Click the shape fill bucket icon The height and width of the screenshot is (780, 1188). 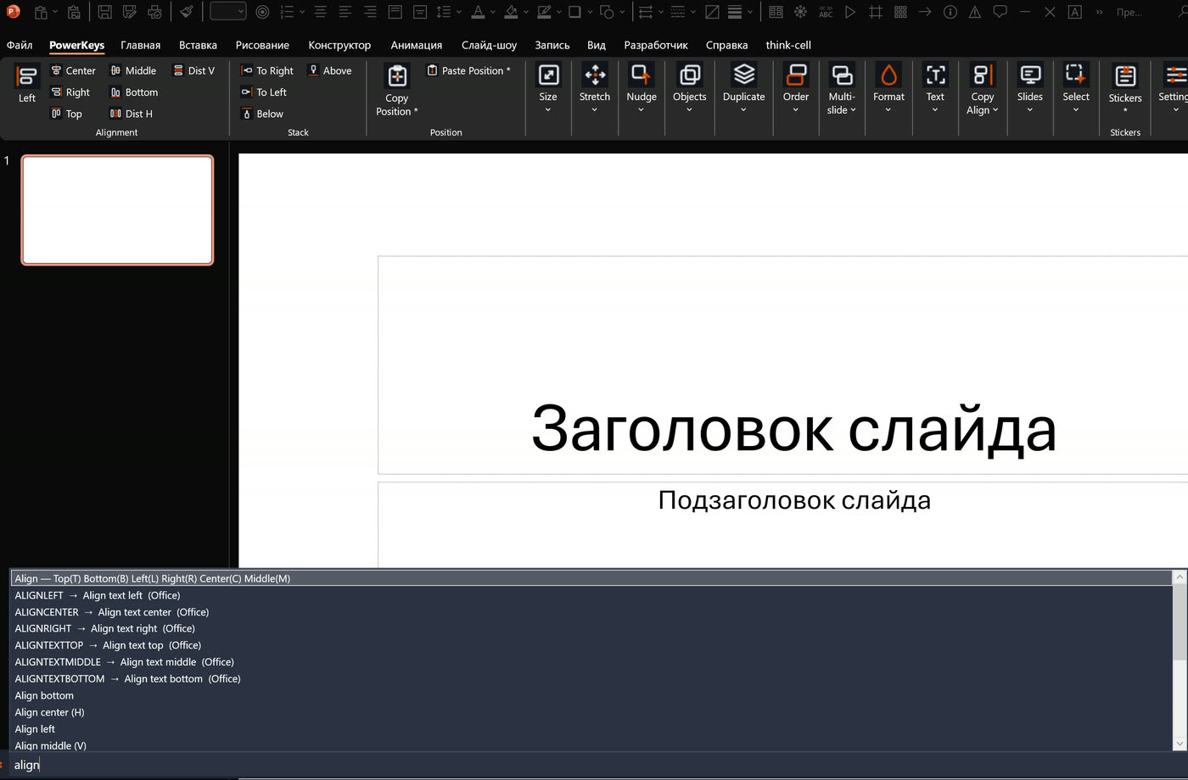511,12
